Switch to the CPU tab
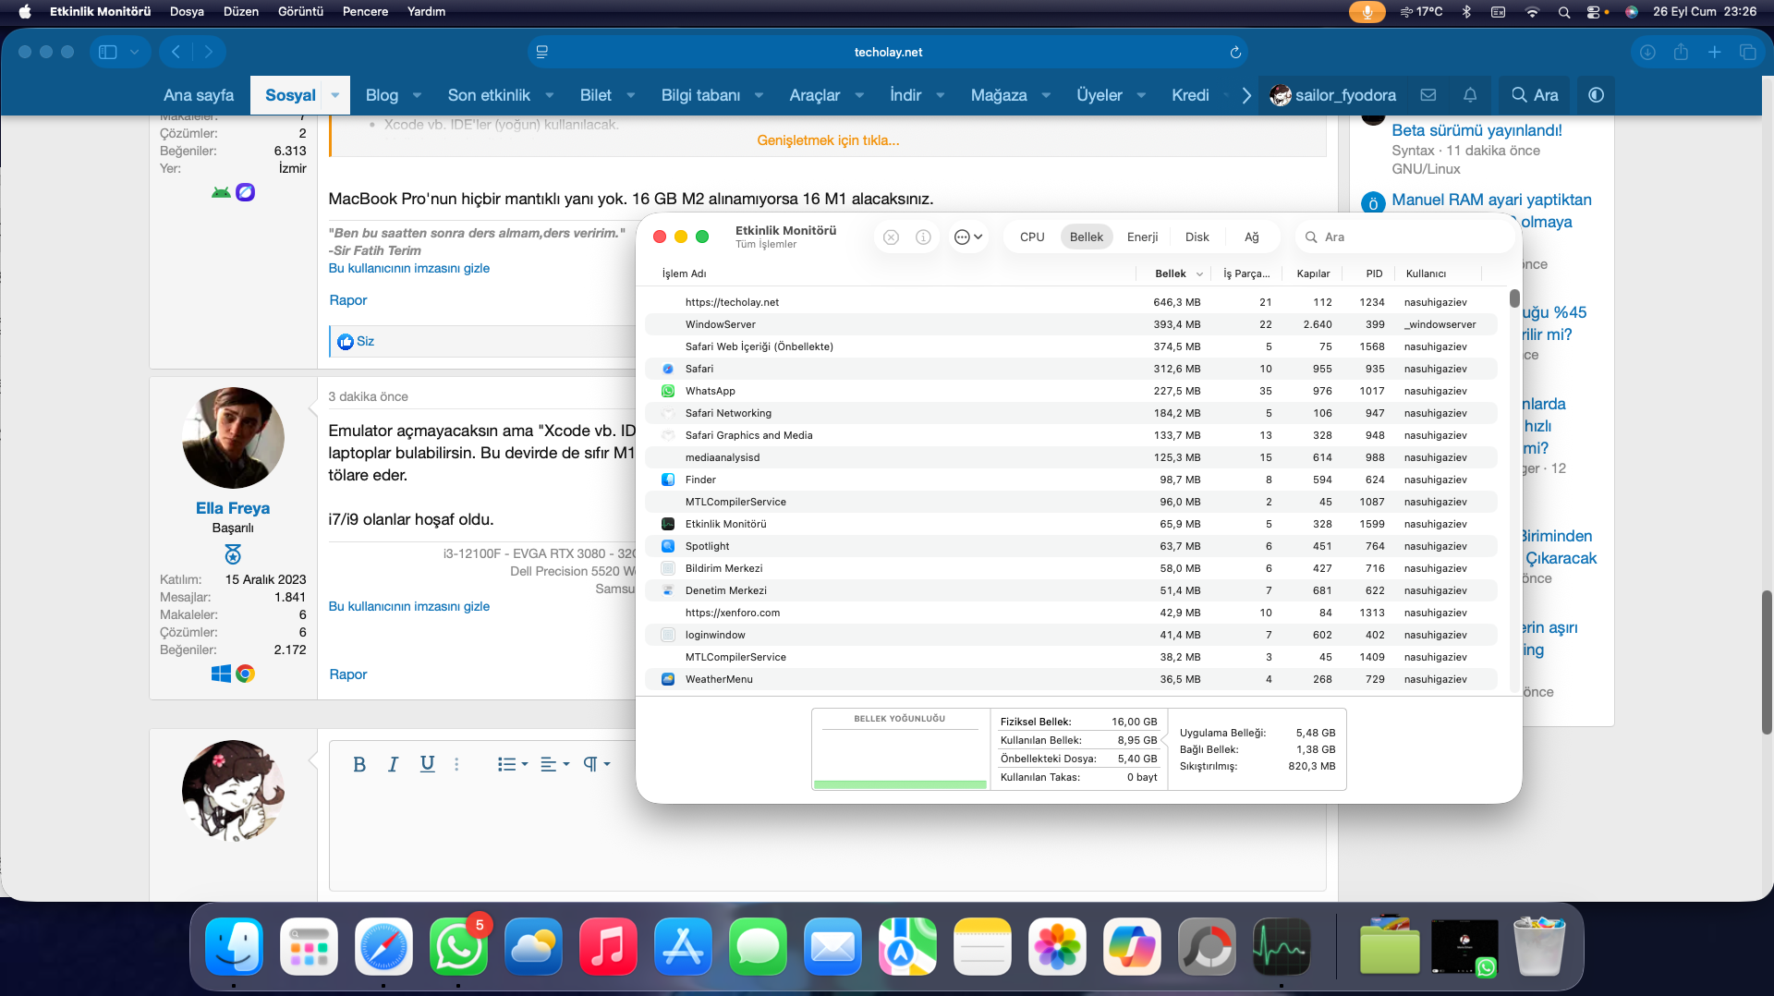Viewport: 1774px width, 996px height. pos(1032,237)
